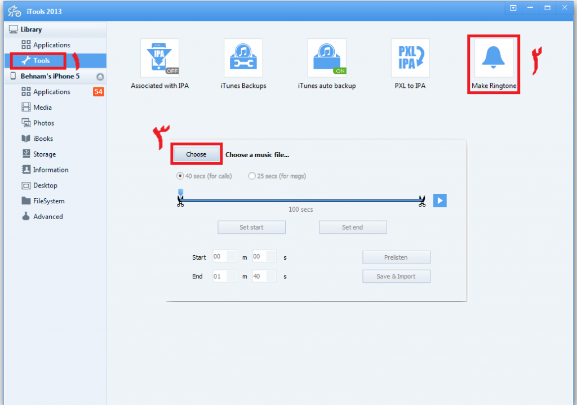Select Tools in the Library sidebar
Viewport: 577px width, 405px height.
[x=56, y=61]
